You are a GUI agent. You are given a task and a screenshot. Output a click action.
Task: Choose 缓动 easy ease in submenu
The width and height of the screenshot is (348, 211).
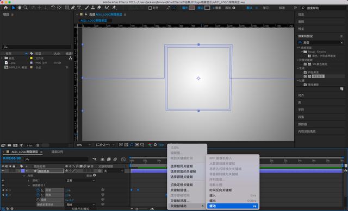(233, 206)
